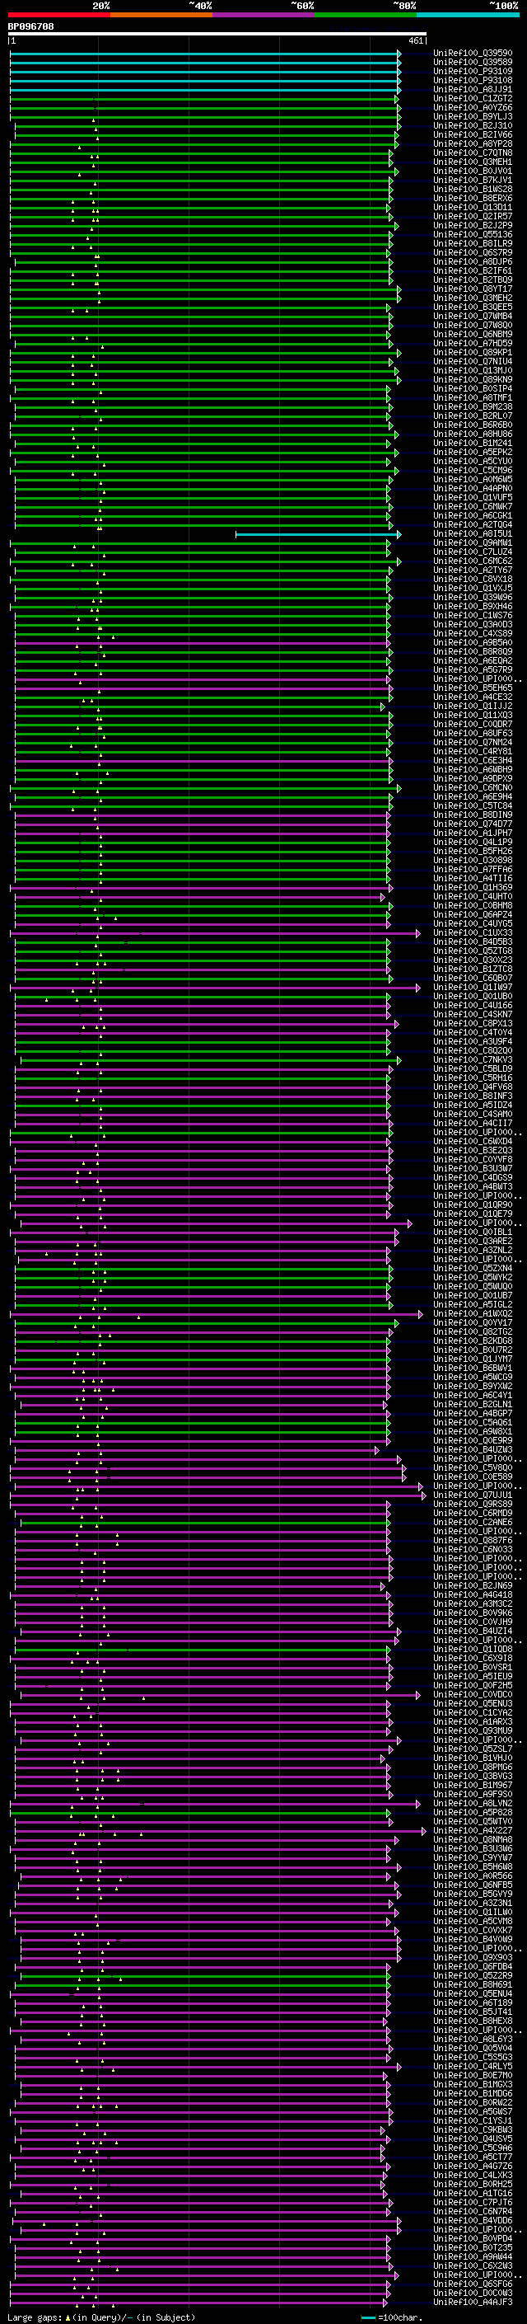Image resolution: width=527 pixels, height=2324 pixels.
Task: Click the label UniRef100_B2J310
Action: (x=473, y=125)
